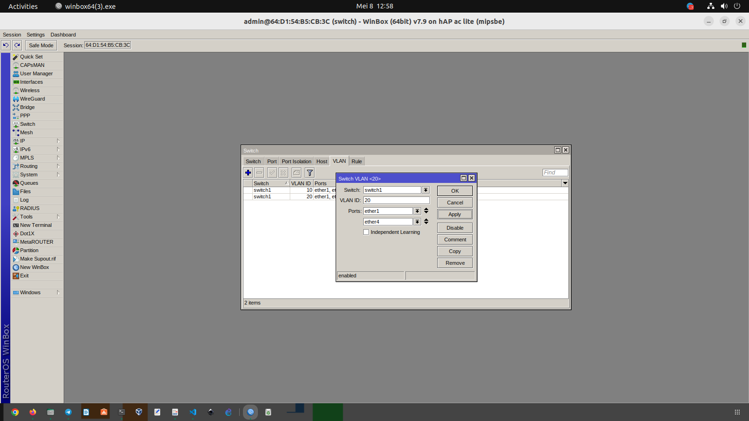749x421 pixels.
Task: Switch to the Port tab
Action: point(272,161)
